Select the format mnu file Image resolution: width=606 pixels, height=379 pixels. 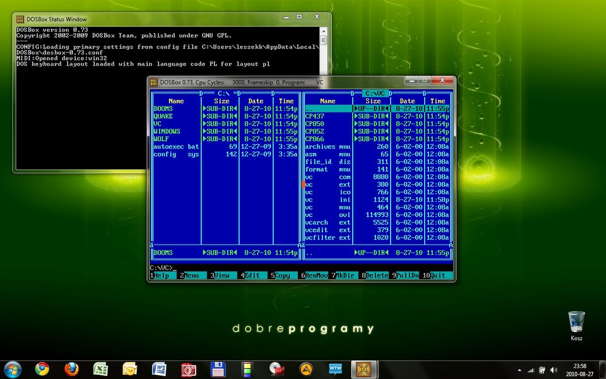tap(377, 169)
